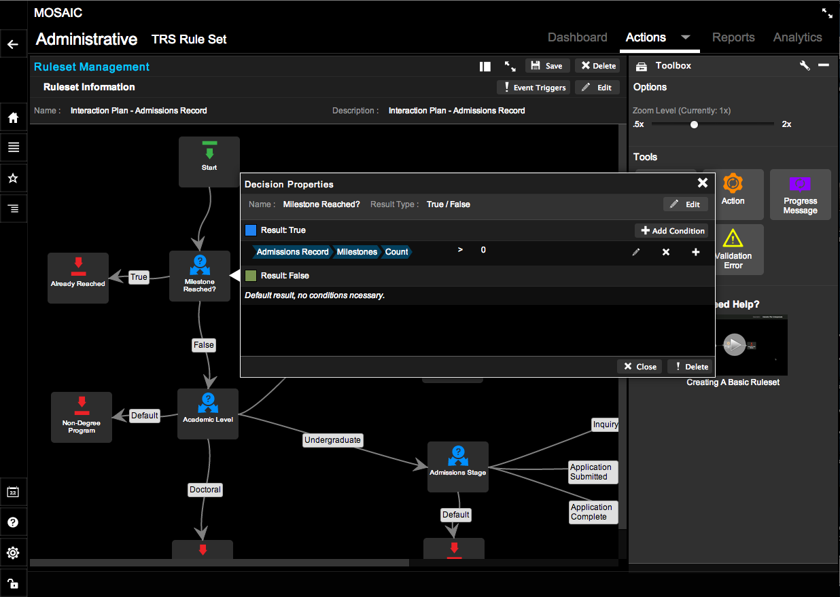Remove condition using the X icon

point(666,252)
